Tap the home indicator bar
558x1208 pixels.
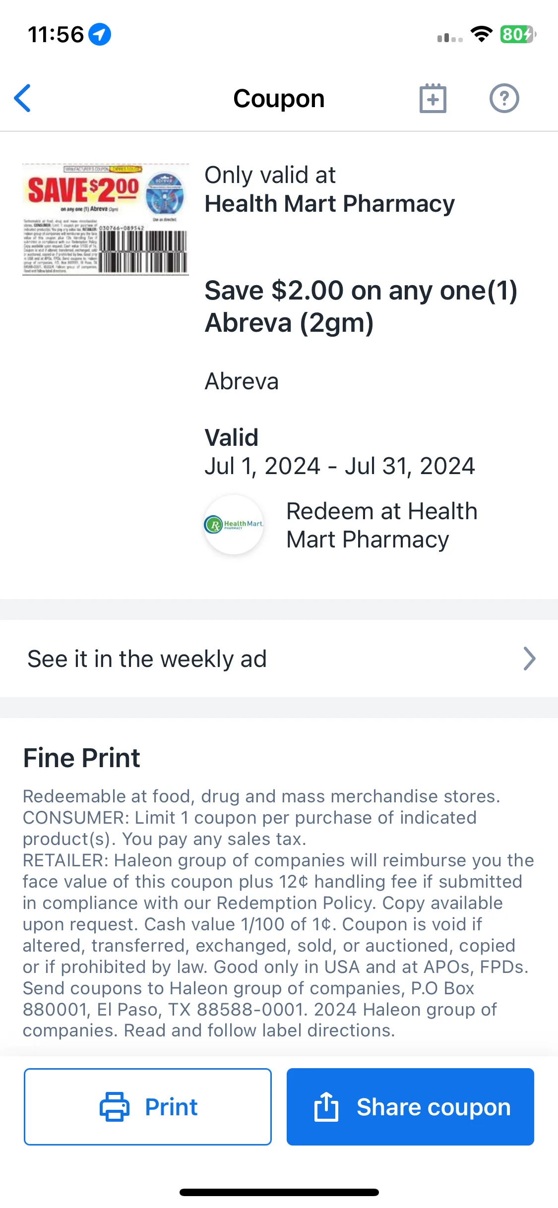(279, 1192)
